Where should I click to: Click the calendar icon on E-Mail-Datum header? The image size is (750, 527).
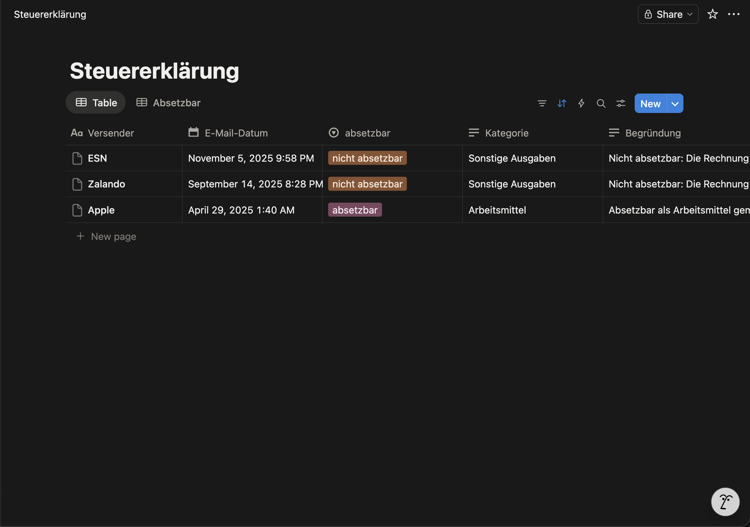click(x=193, y=132)
